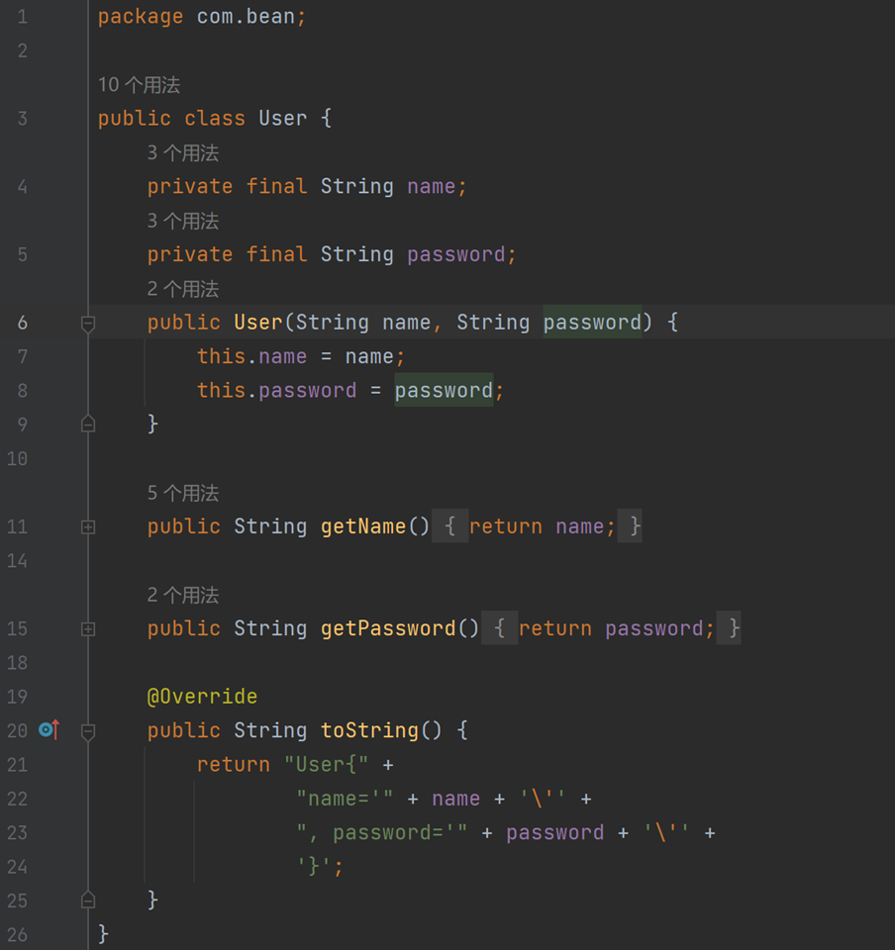Click the method name getPassword
The height and width of the screenshot is (950, 895).
tap(388, 627)
